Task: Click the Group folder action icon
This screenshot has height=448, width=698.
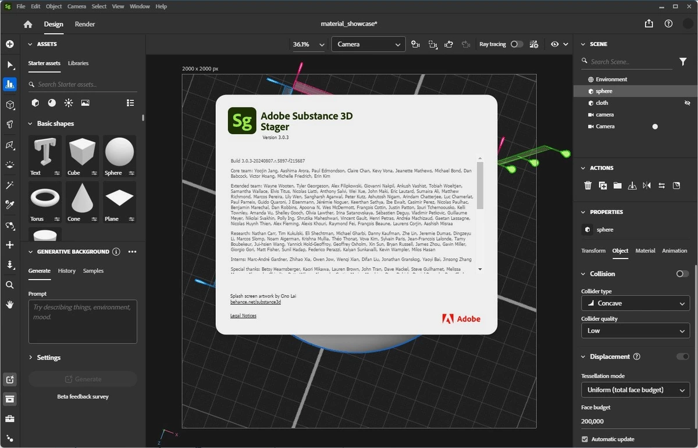Action: point(617,185)
